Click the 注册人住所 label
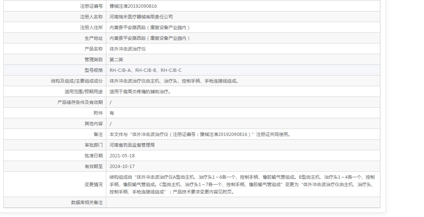The width and height of the screenshot is (424, 217). point(92,28)
